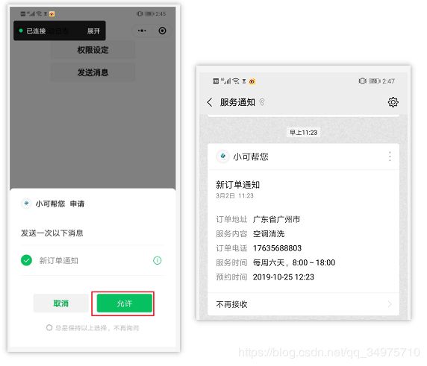
Task: Click the HD icon in right status bar
Action: pos(216,81)
